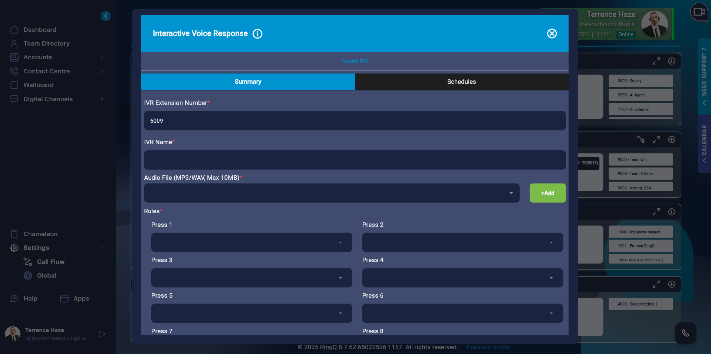
Task: Select the Summary tab
Action: pyautogui.click(x=248, y=82)
